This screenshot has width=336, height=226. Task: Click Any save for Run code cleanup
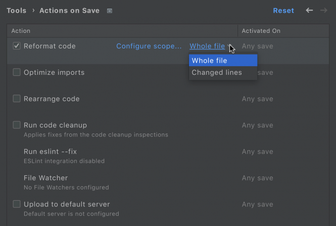pyautogui.click(x=257, y=125)
